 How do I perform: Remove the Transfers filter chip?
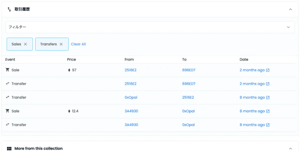click(x=61, y=44)
